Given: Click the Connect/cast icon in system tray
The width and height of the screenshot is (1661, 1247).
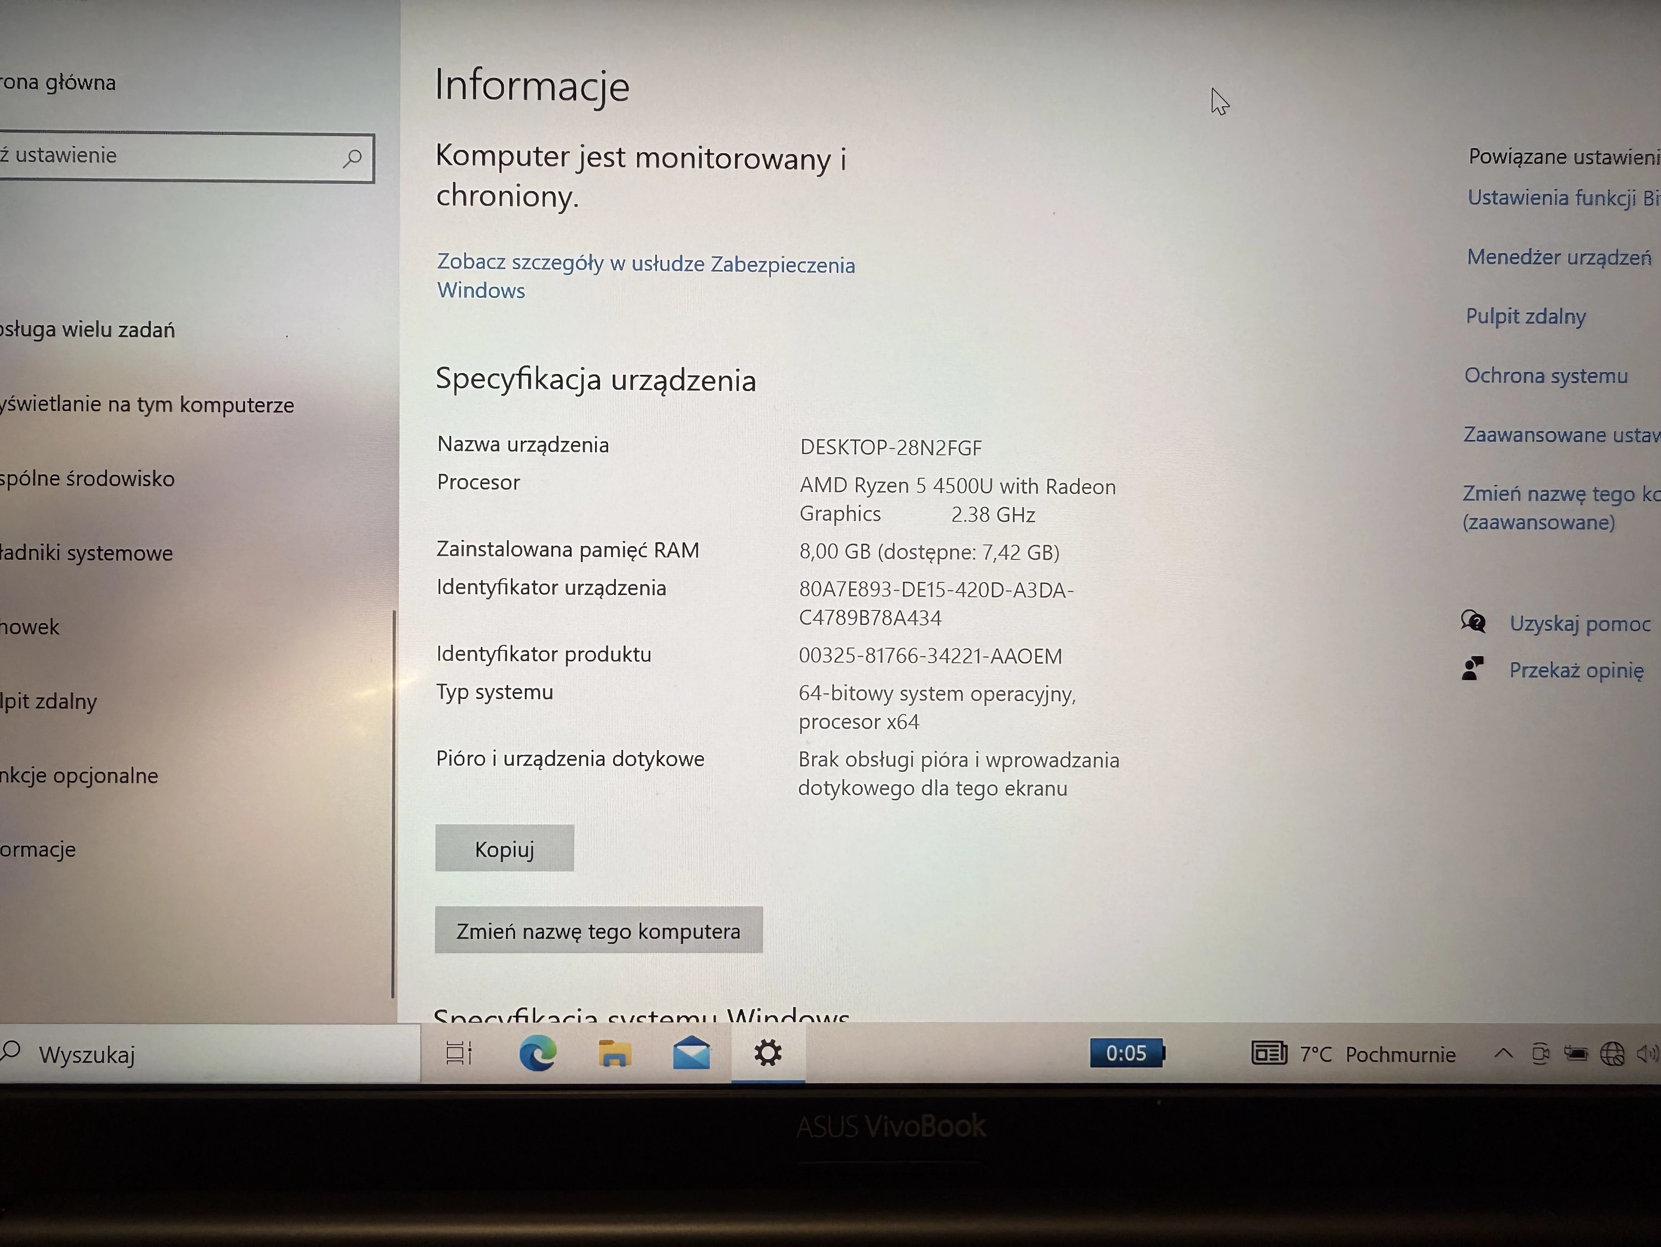Looking at the screenshot, I should (x=1541, y=1054).
